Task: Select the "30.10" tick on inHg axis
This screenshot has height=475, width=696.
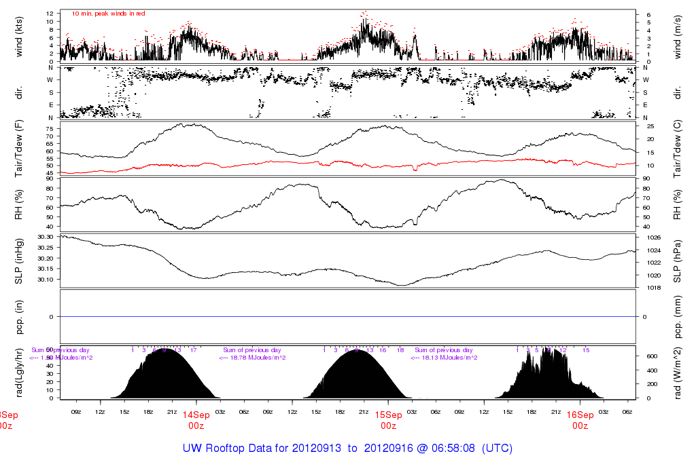Action: [46, 280]
